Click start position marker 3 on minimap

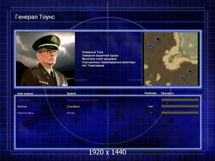(x=183, y=79)
